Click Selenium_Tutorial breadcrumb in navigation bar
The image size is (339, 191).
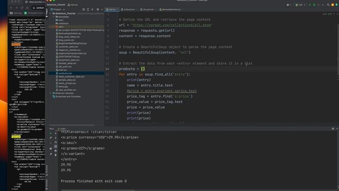[56, 5]
